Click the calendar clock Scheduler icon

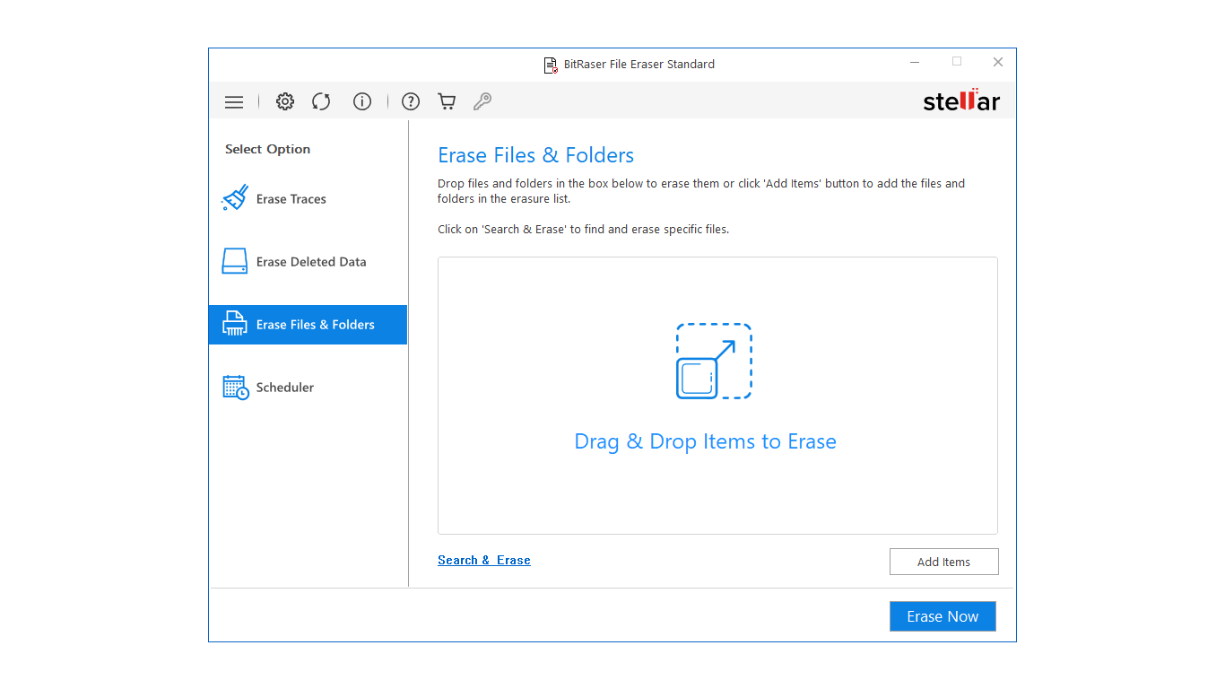(x=236, y=388)
